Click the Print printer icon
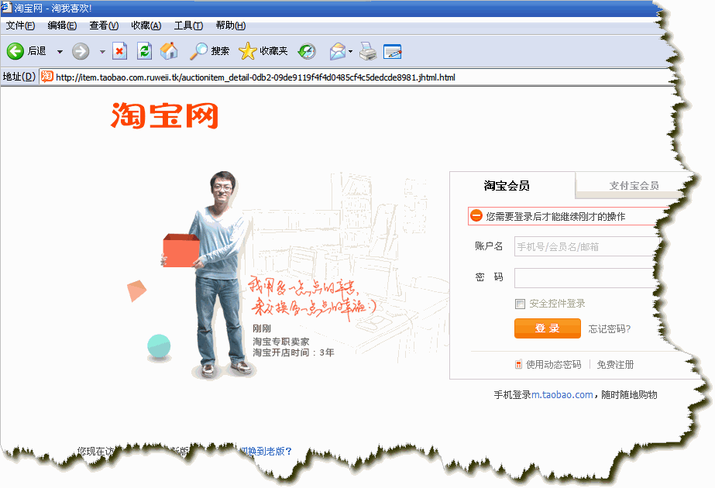The height and width of the screenshot is (488, 715). click(x=368, y=51)
